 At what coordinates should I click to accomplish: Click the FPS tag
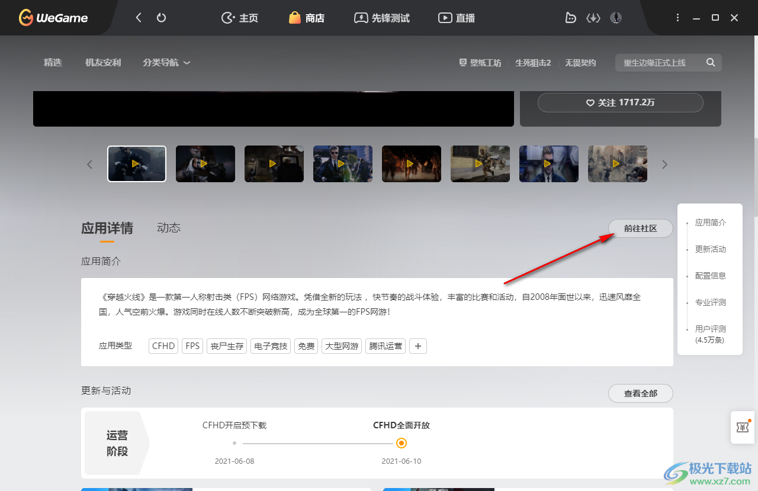192,346
